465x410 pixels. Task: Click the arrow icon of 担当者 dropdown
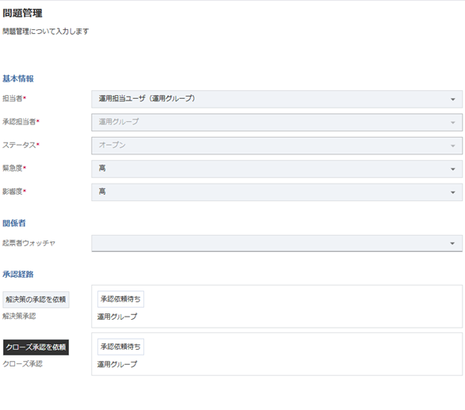pyautogui.click(x=453, y=99)
